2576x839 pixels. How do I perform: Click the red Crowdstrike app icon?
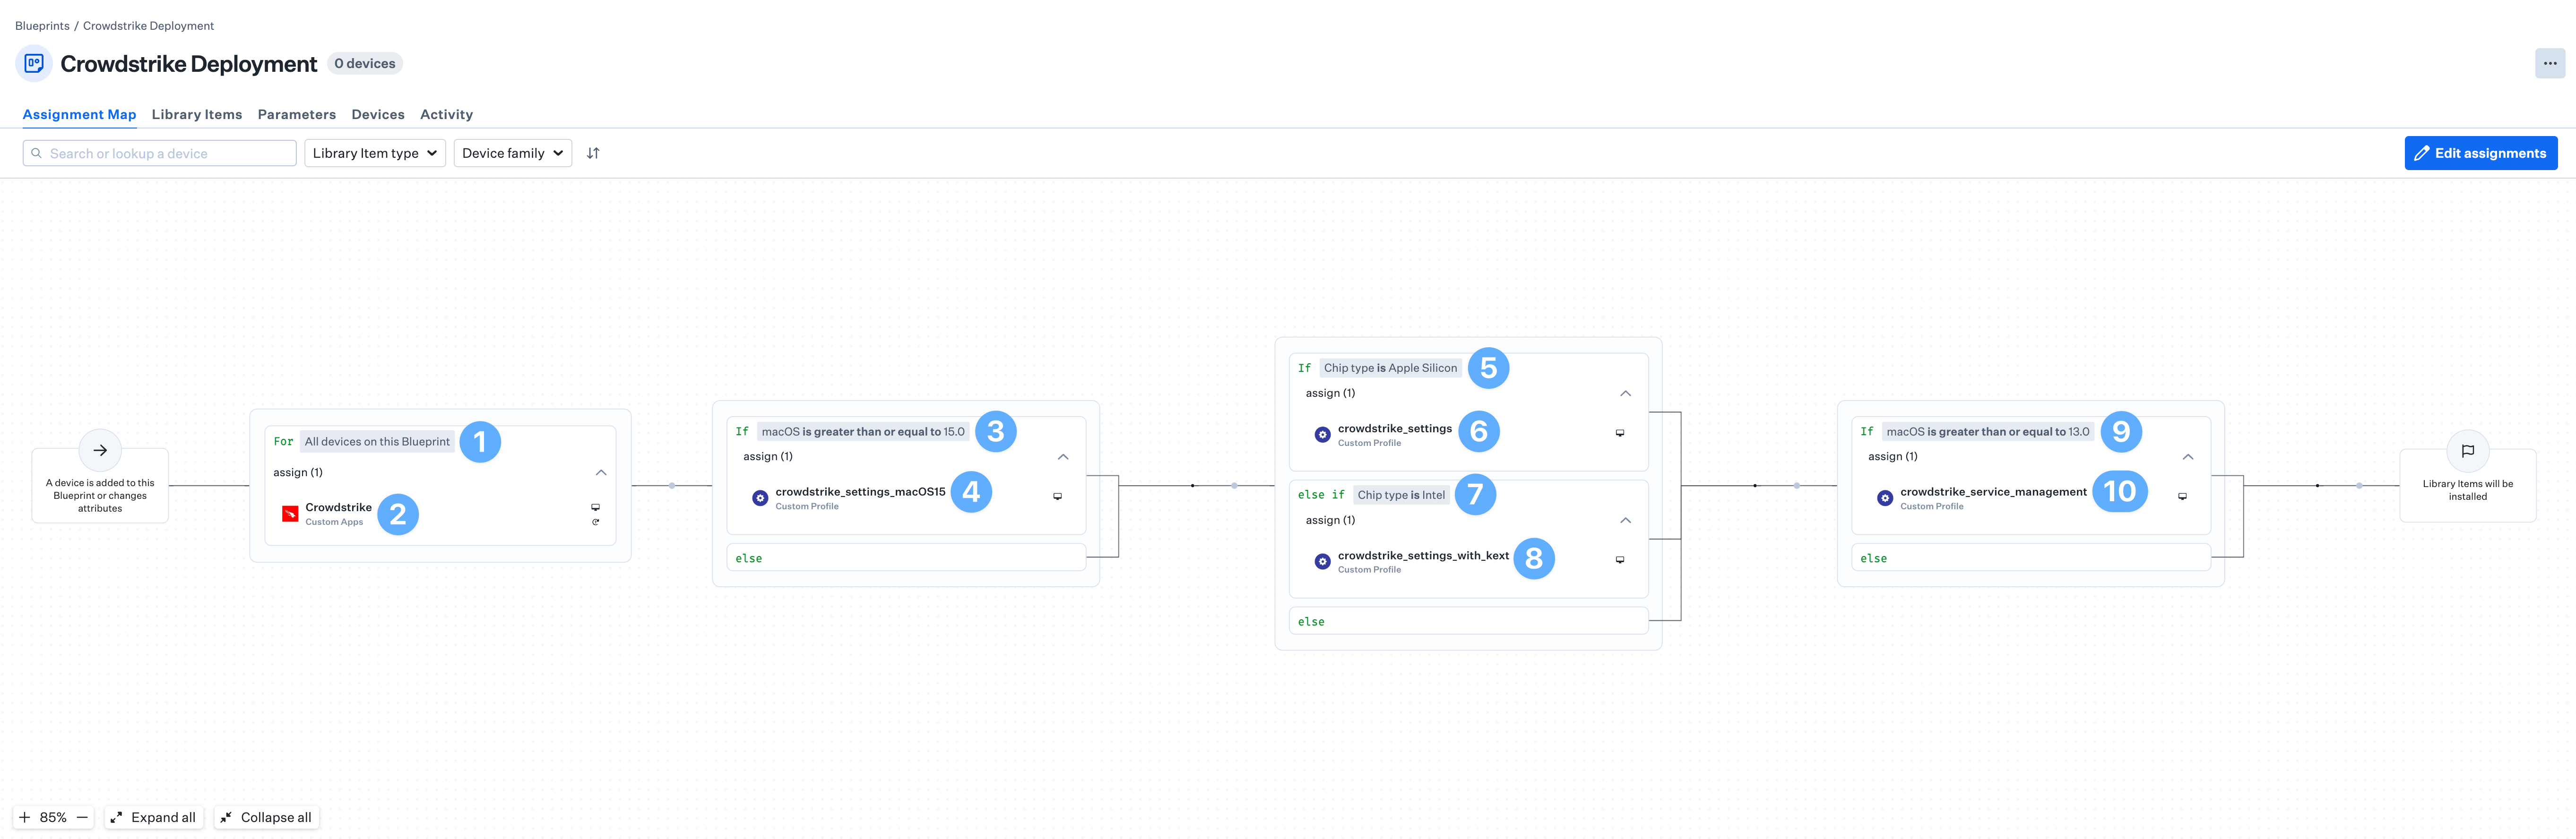tap(290, 514)
